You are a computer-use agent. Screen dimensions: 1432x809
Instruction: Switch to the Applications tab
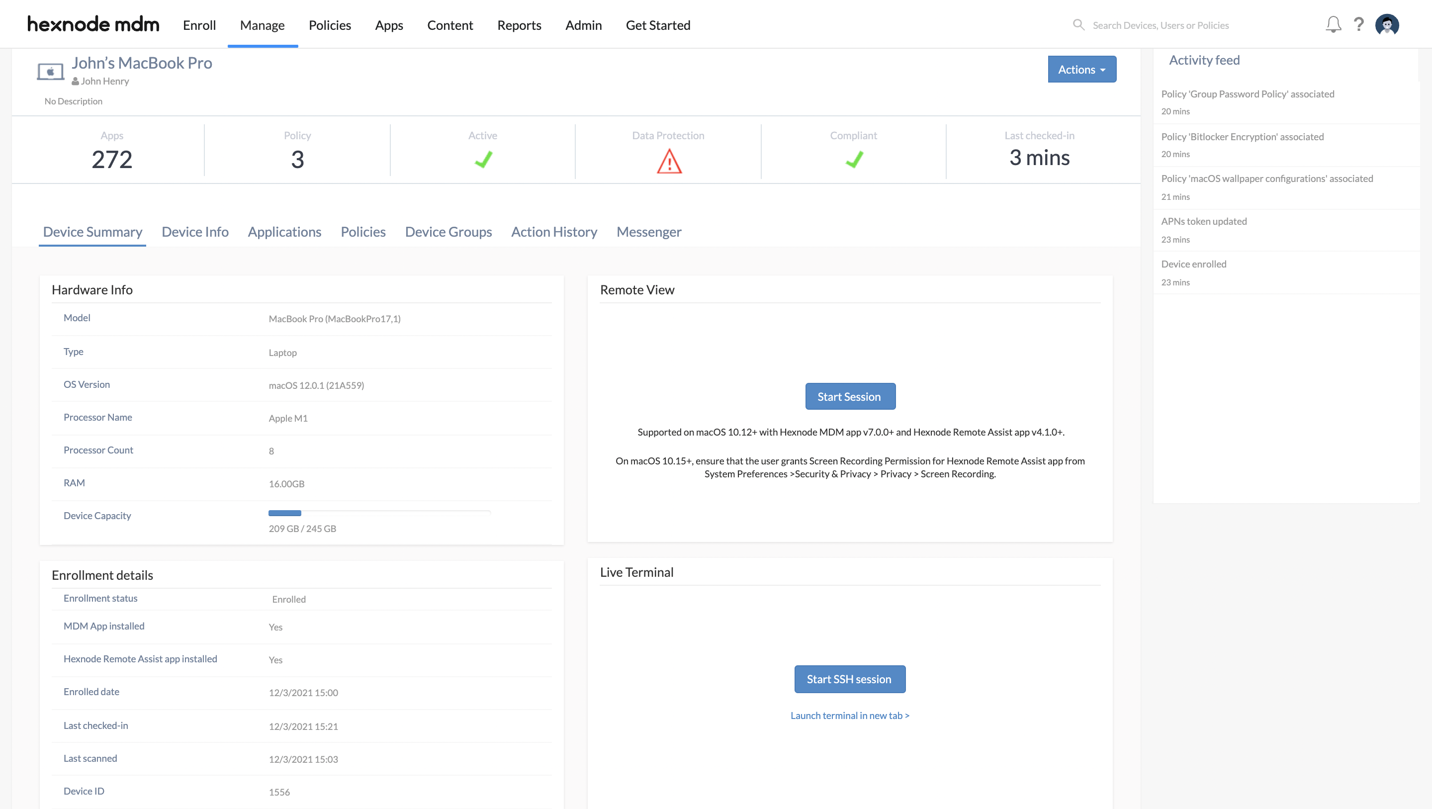coord(284,232)
